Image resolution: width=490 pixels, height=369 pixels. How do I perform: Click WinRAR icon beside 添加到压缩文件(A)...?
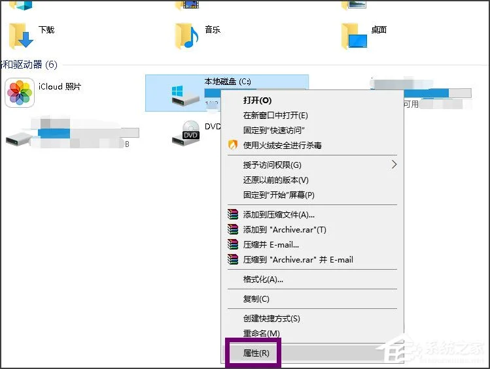click(233, 214)
